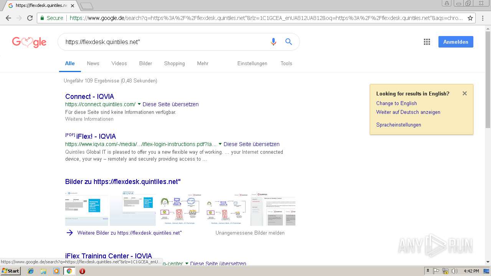Screen dimensions: 491x276
Task: Reload the page with refresh icon
Action: tap(30, 18)
